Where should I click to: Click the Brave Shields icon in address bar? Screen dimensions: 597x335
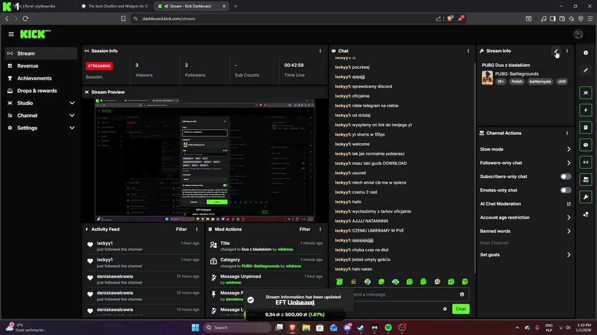click(450, 19)
